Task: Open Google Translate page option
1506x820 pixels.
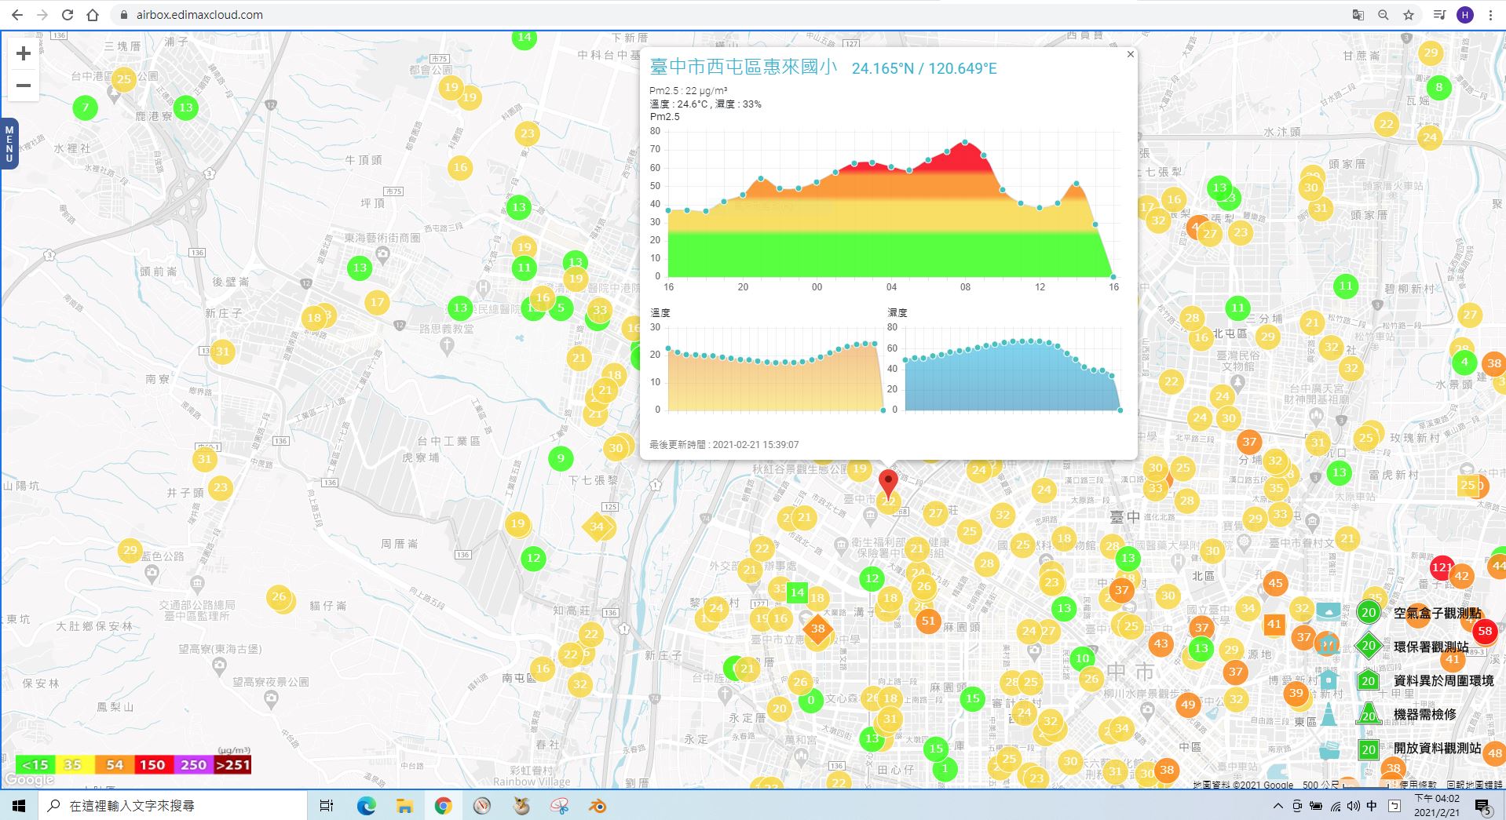Action: pos(1358,15)
